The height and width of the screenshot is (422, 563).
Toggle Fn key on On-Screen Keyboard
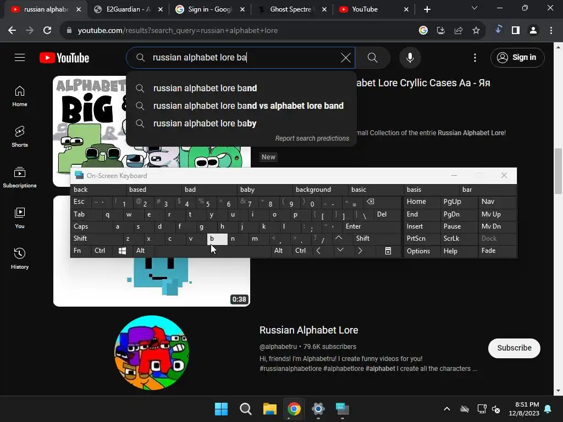81,251
